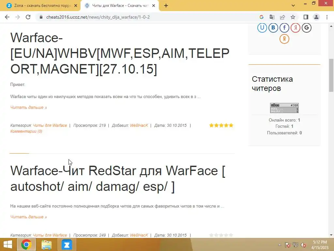The image size is (334, 251).
Task: Close the Zona tab
Action: point(76,6)
